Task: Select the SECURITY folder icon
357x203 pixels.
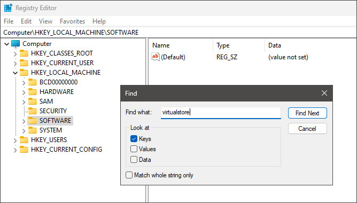Action: [x=33, y=111]
